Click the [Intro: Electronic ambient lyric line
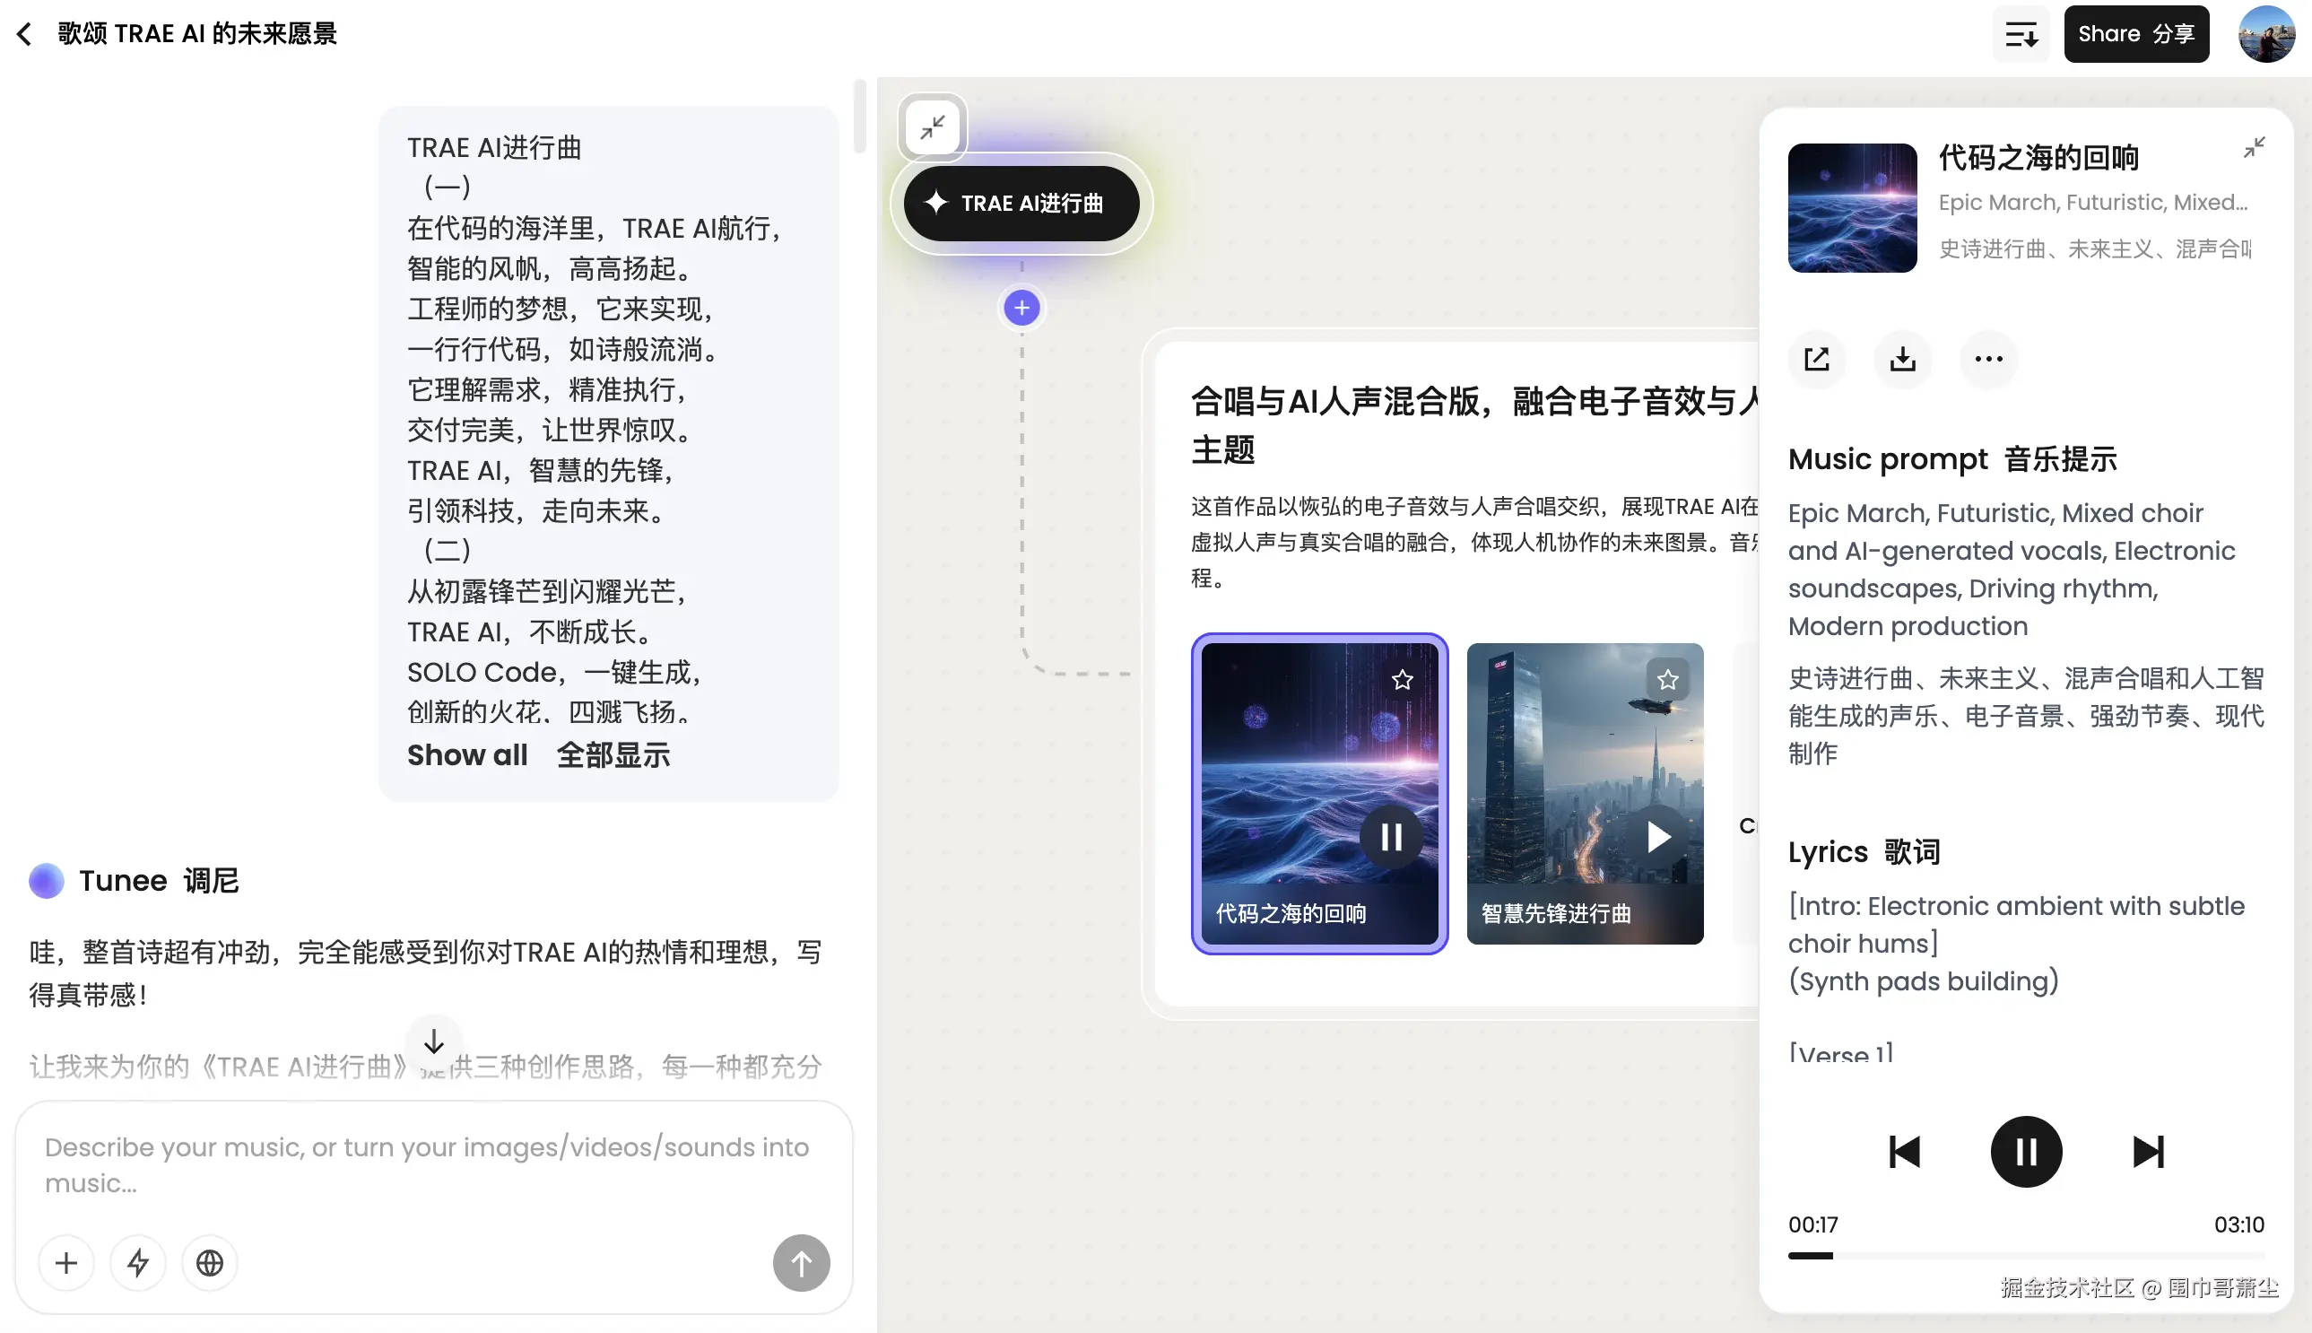Viewport: 2312px width, 1333px height. (2016, 924)
